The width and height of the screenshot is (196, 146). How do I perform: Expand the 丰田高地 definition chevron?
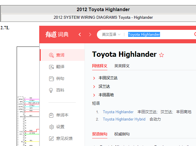click(94, 95)
